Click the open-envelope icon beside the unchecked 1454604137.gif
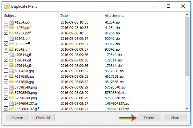This screenshot has width=193, height=128. (x=11, y=103)
